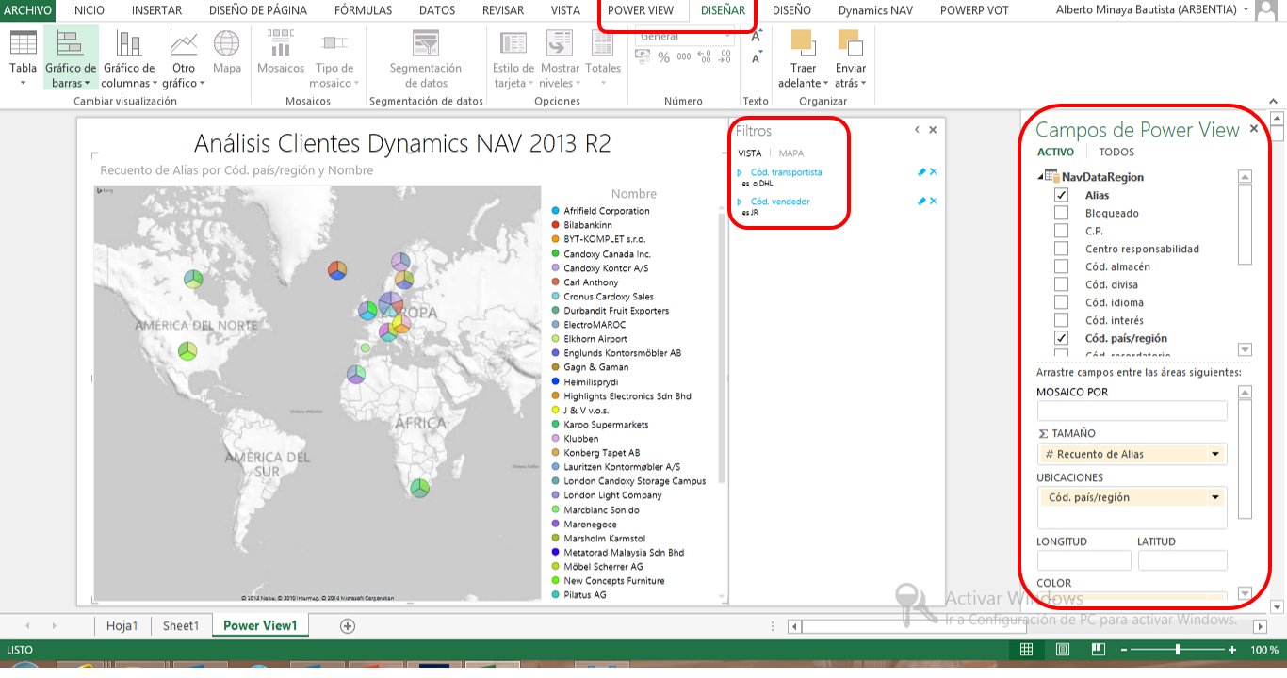Screen dimensions: 1287x678
Task: Switch to the FÓRMULAS ribbon tab
Action: click(363, 10)
